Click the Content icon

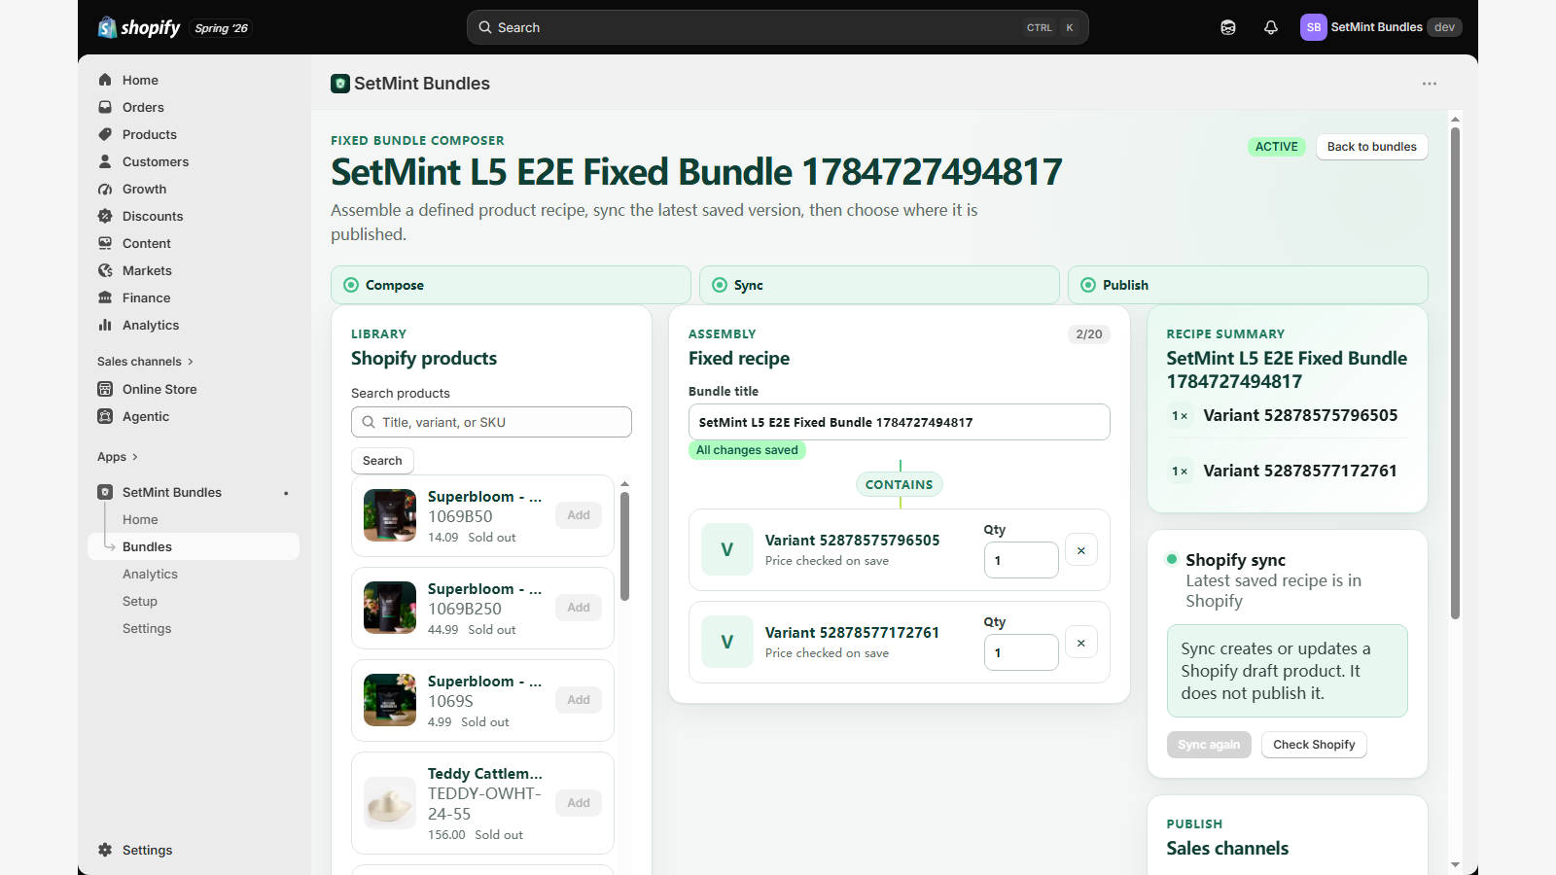tap(105, 243)
